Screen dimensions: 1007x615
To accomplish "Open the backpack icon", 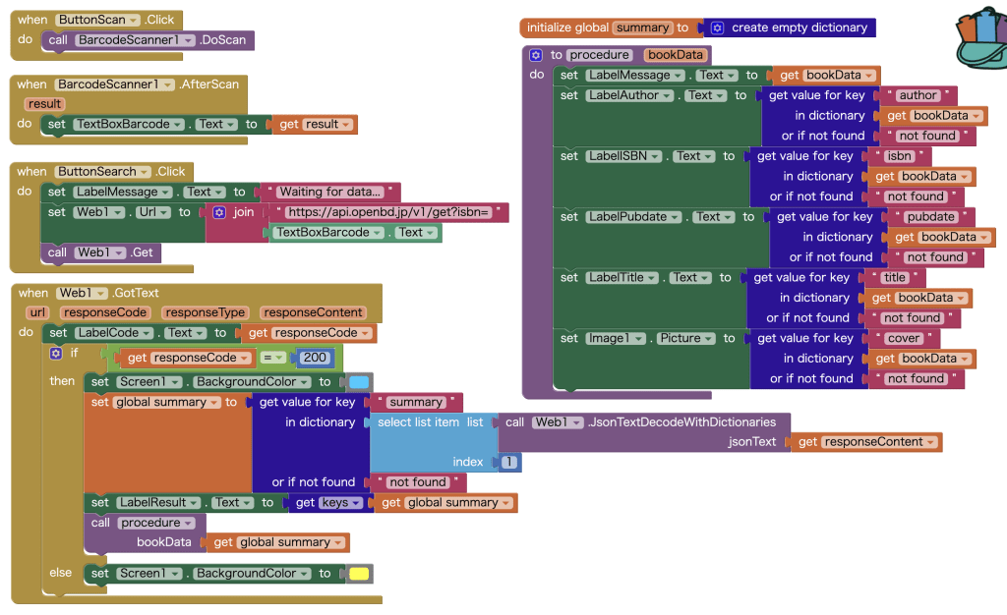I will (x=980, y=39).
